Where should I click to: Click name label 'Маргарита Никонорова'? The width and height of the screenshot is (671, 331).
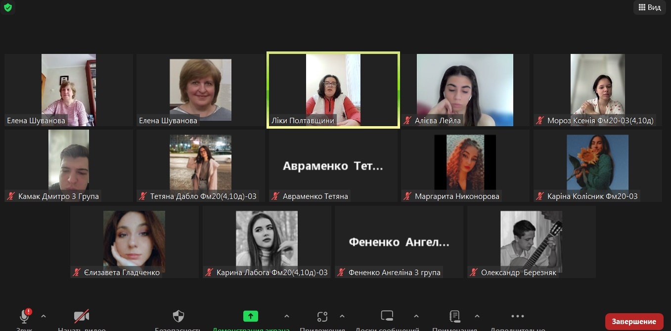[457, 196]
